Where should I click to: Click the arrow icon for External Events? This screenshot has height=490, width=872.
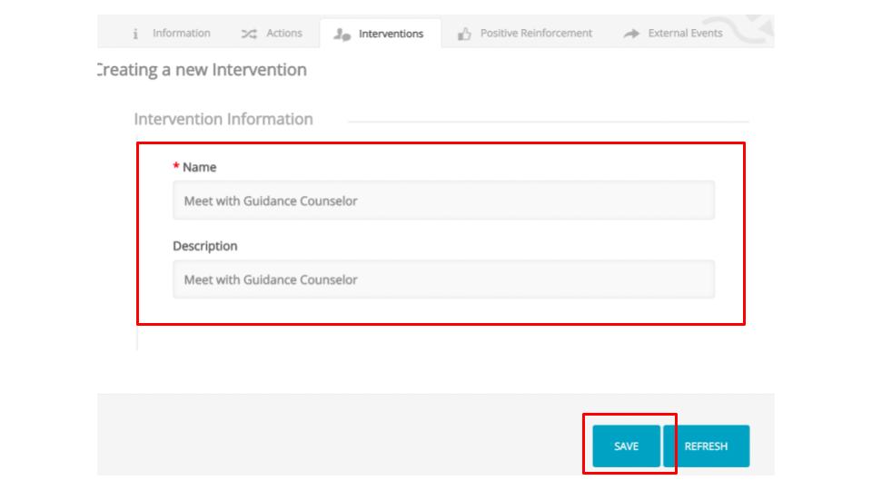click(630, 34)
